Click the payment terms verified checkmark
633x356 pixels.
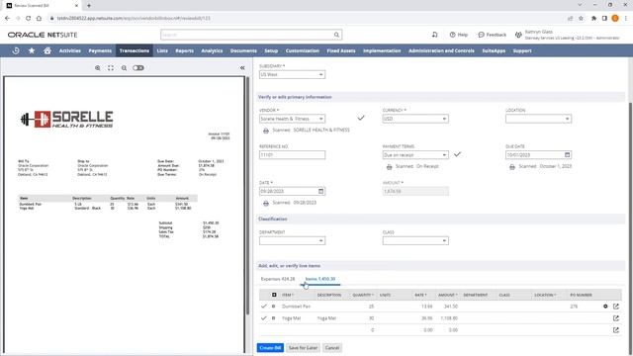(457, 154)
